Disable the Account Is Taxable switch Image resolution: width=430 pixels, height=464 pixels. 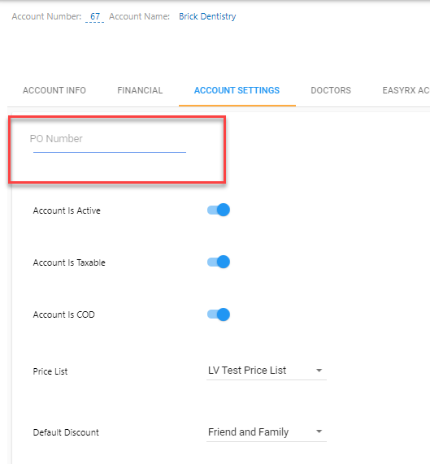219,262
